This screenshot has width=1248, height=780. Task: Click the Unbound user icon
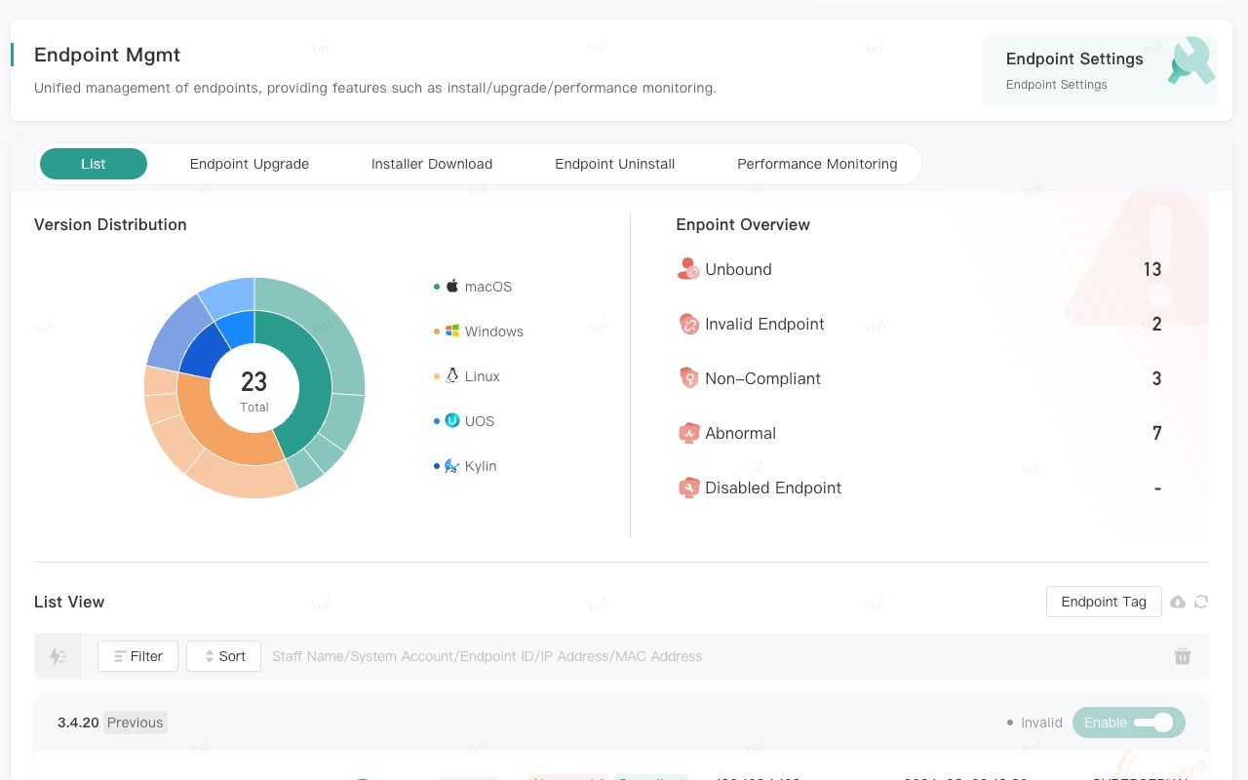(688, 269)
